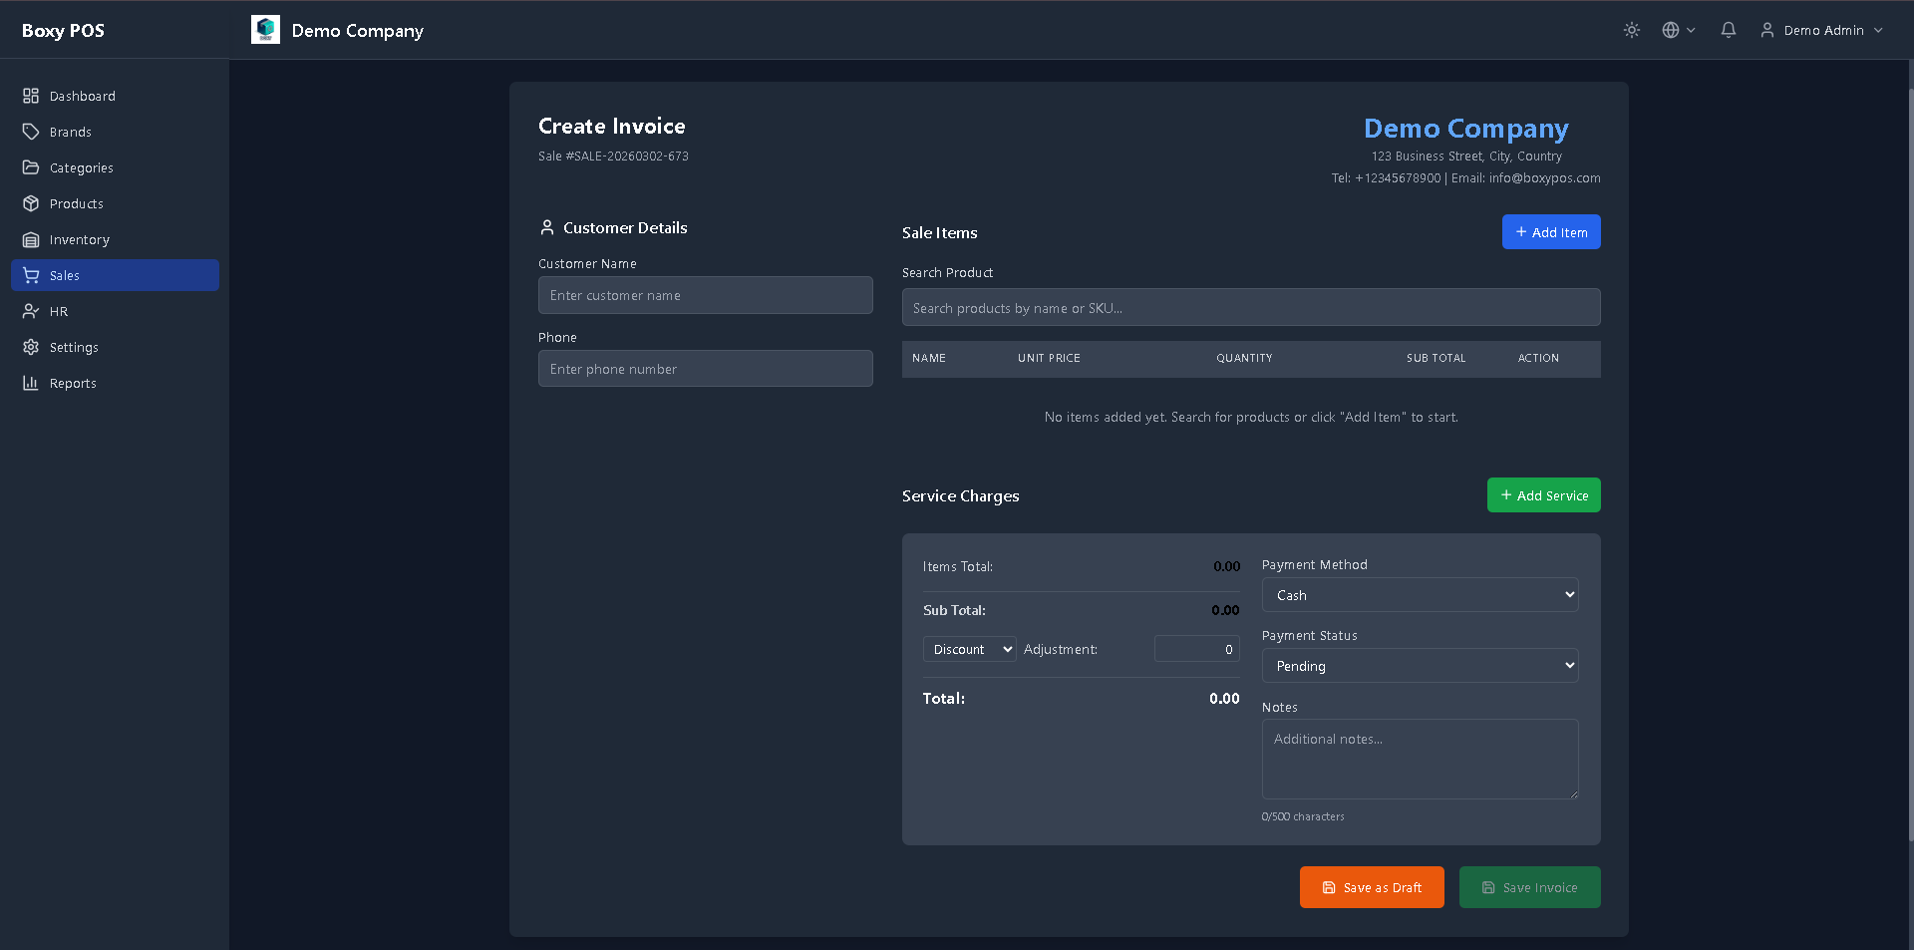Click the company email info@boxypos.com text
1914x950 pixels.
click(x=1544, y=178)
